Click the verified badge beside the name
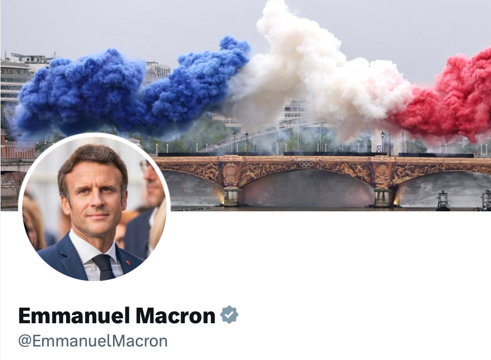491x360 pixels. [229, 315]
